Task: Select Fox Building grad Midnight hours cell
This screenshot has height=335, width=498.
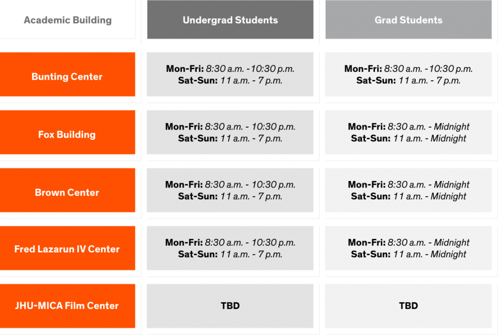Action: (x=408, y=132)
